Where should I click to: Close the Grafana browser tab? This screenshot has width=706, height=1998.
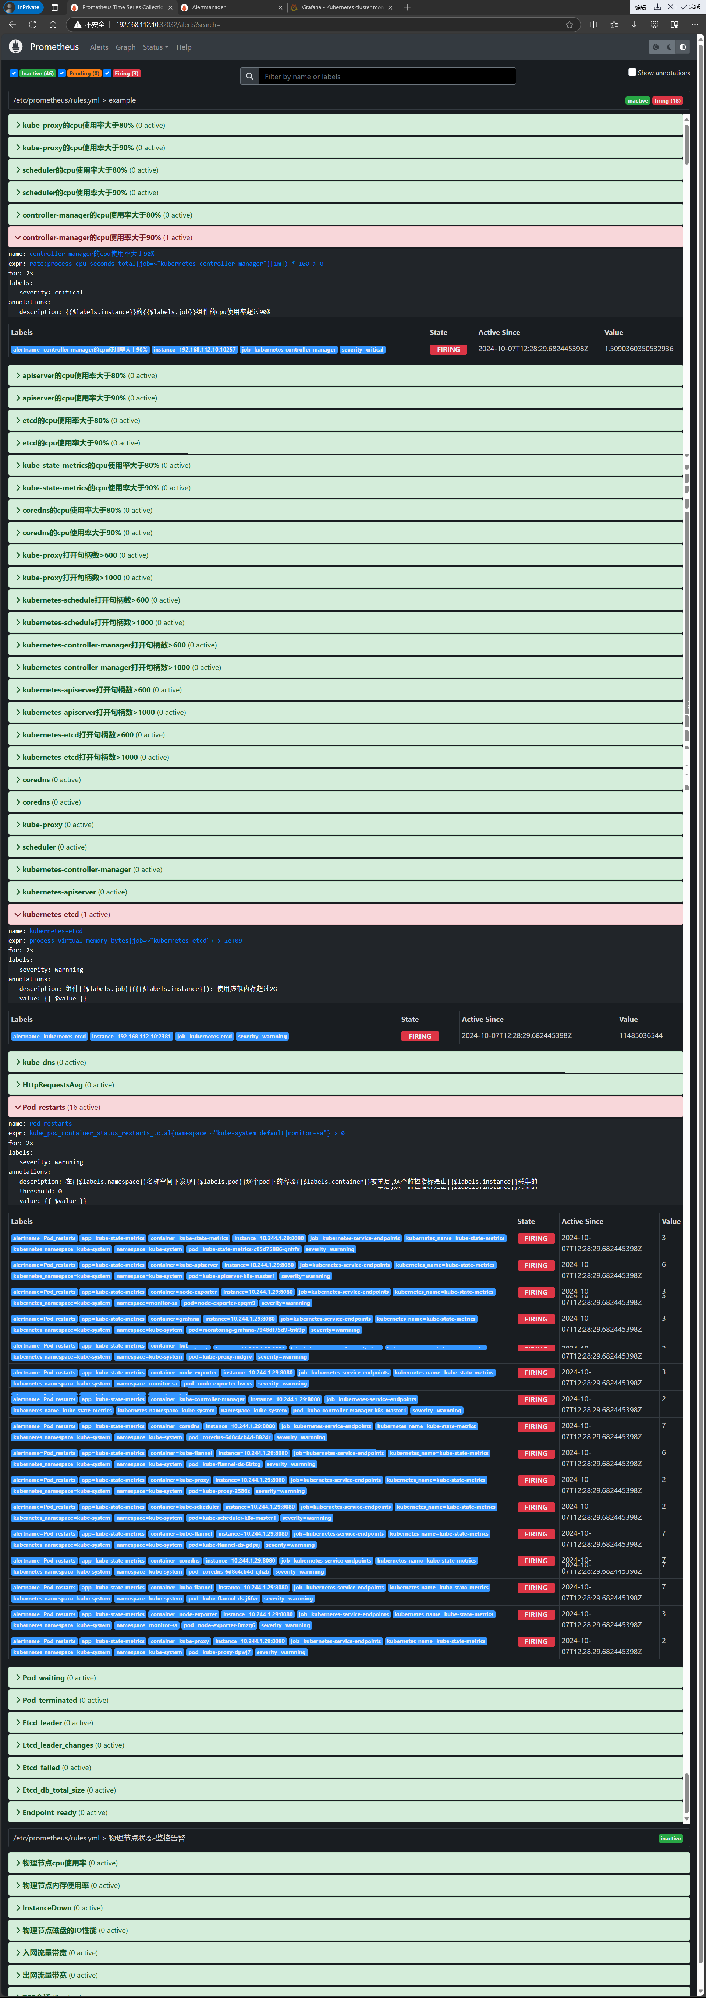(390, 8)
